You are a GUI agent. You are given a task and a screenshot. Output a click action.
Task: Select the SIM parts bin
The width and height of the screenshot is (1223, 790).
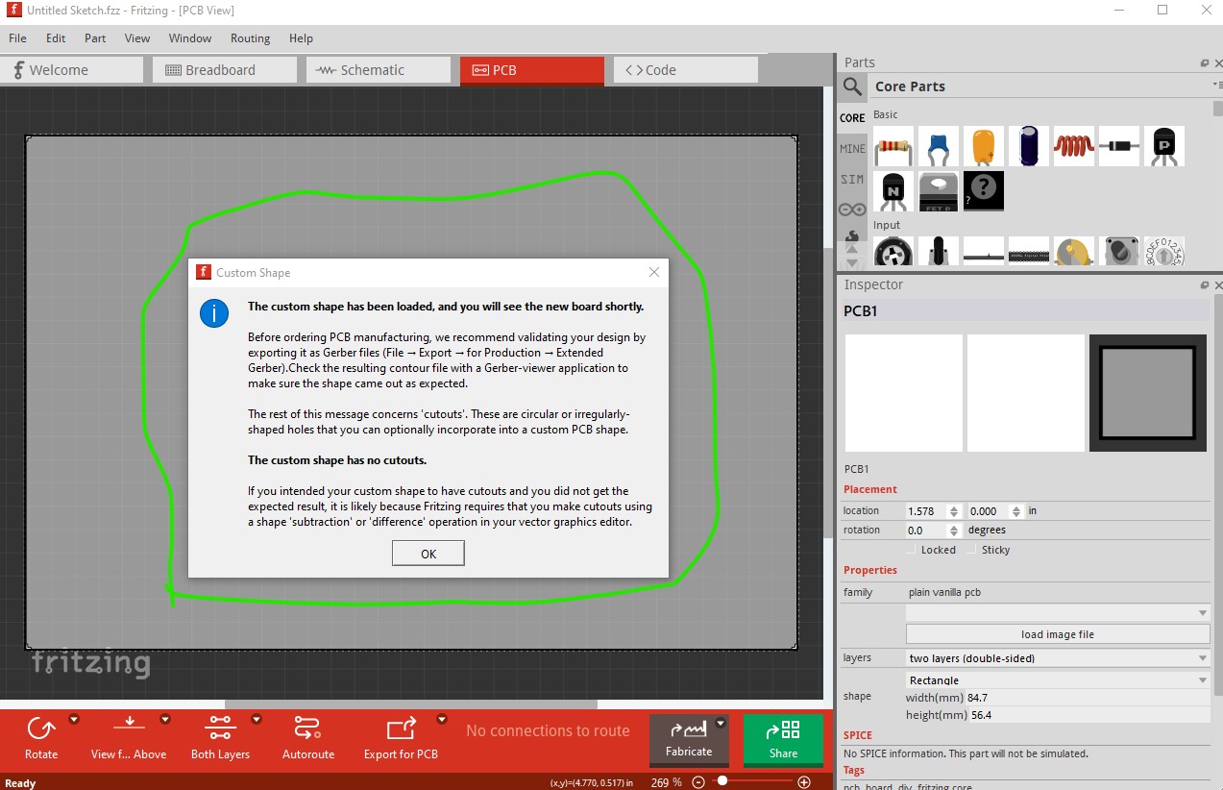[852, 179]
